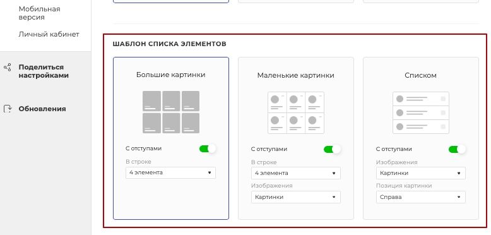Open Мобильная версия menu item
491x235 pixels.
pos(40,13)
